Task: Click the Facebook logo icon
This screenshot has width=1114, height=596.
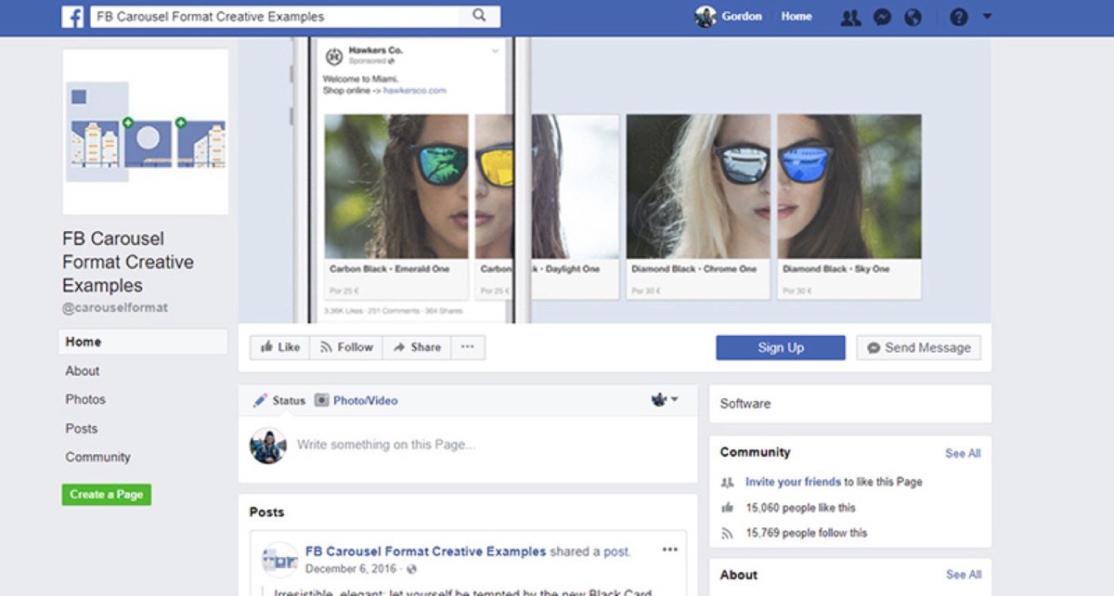Action: point(72,17)
